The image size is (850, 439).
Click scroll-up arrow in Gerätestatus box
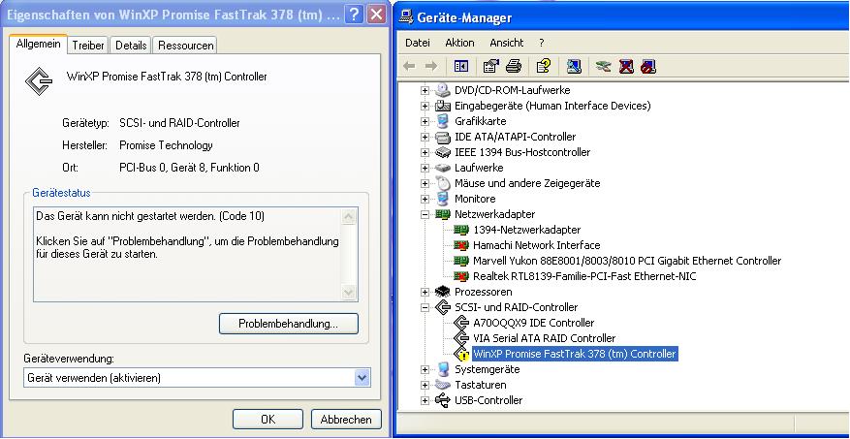(349, 217)
